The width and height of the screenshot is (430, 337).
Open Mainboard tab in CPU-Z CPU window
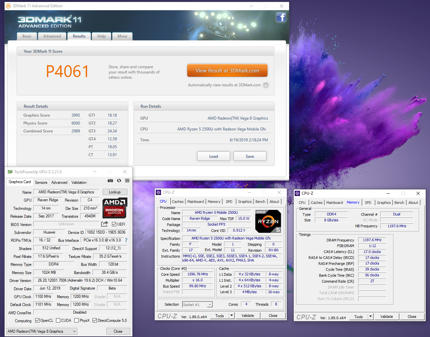pos(196,202)
